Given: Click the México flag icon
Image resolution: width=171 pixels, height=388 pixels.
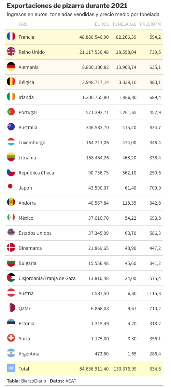Looking at the screenshot, I should [x=11, y=218].
